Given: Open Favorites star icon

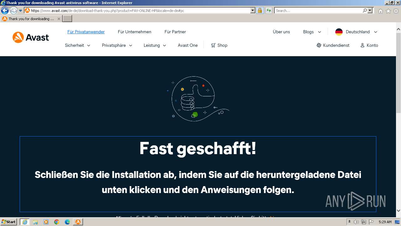Looking at the screenshot, I should pos(388,11).
